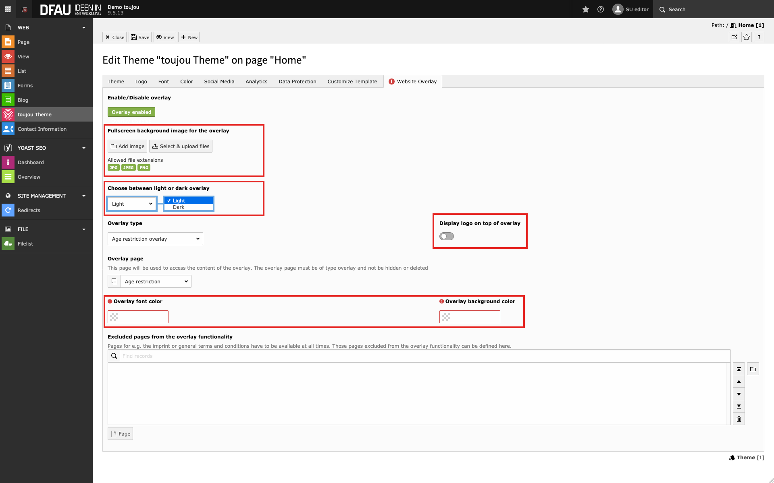Open the toujou Theme module
The image size is (774, 483).
point(34,115)
